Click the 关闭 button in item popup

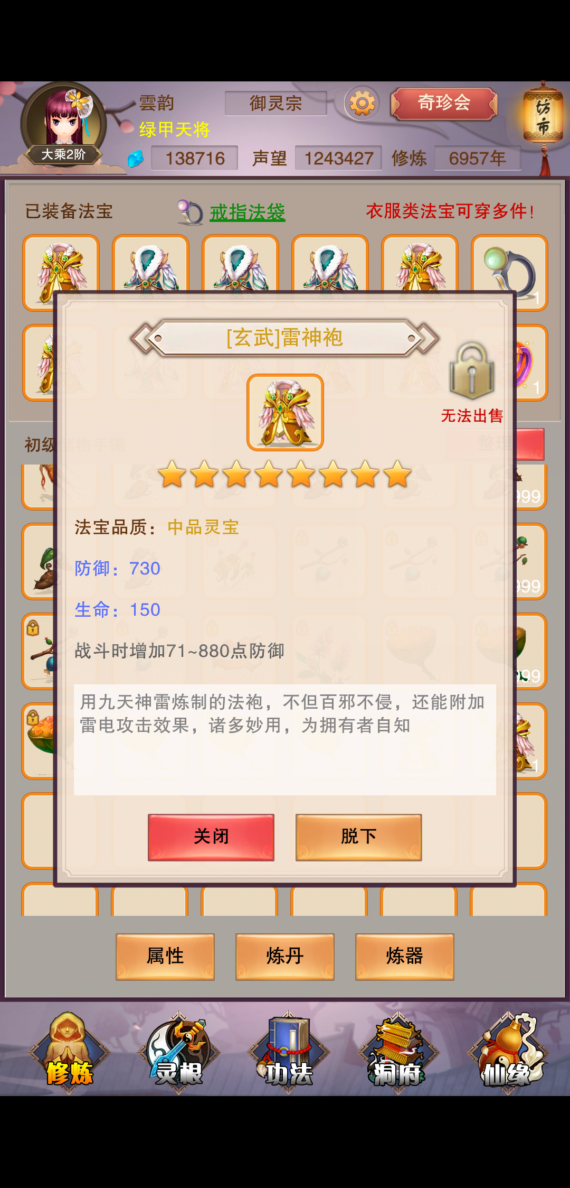tap(211, 837)
